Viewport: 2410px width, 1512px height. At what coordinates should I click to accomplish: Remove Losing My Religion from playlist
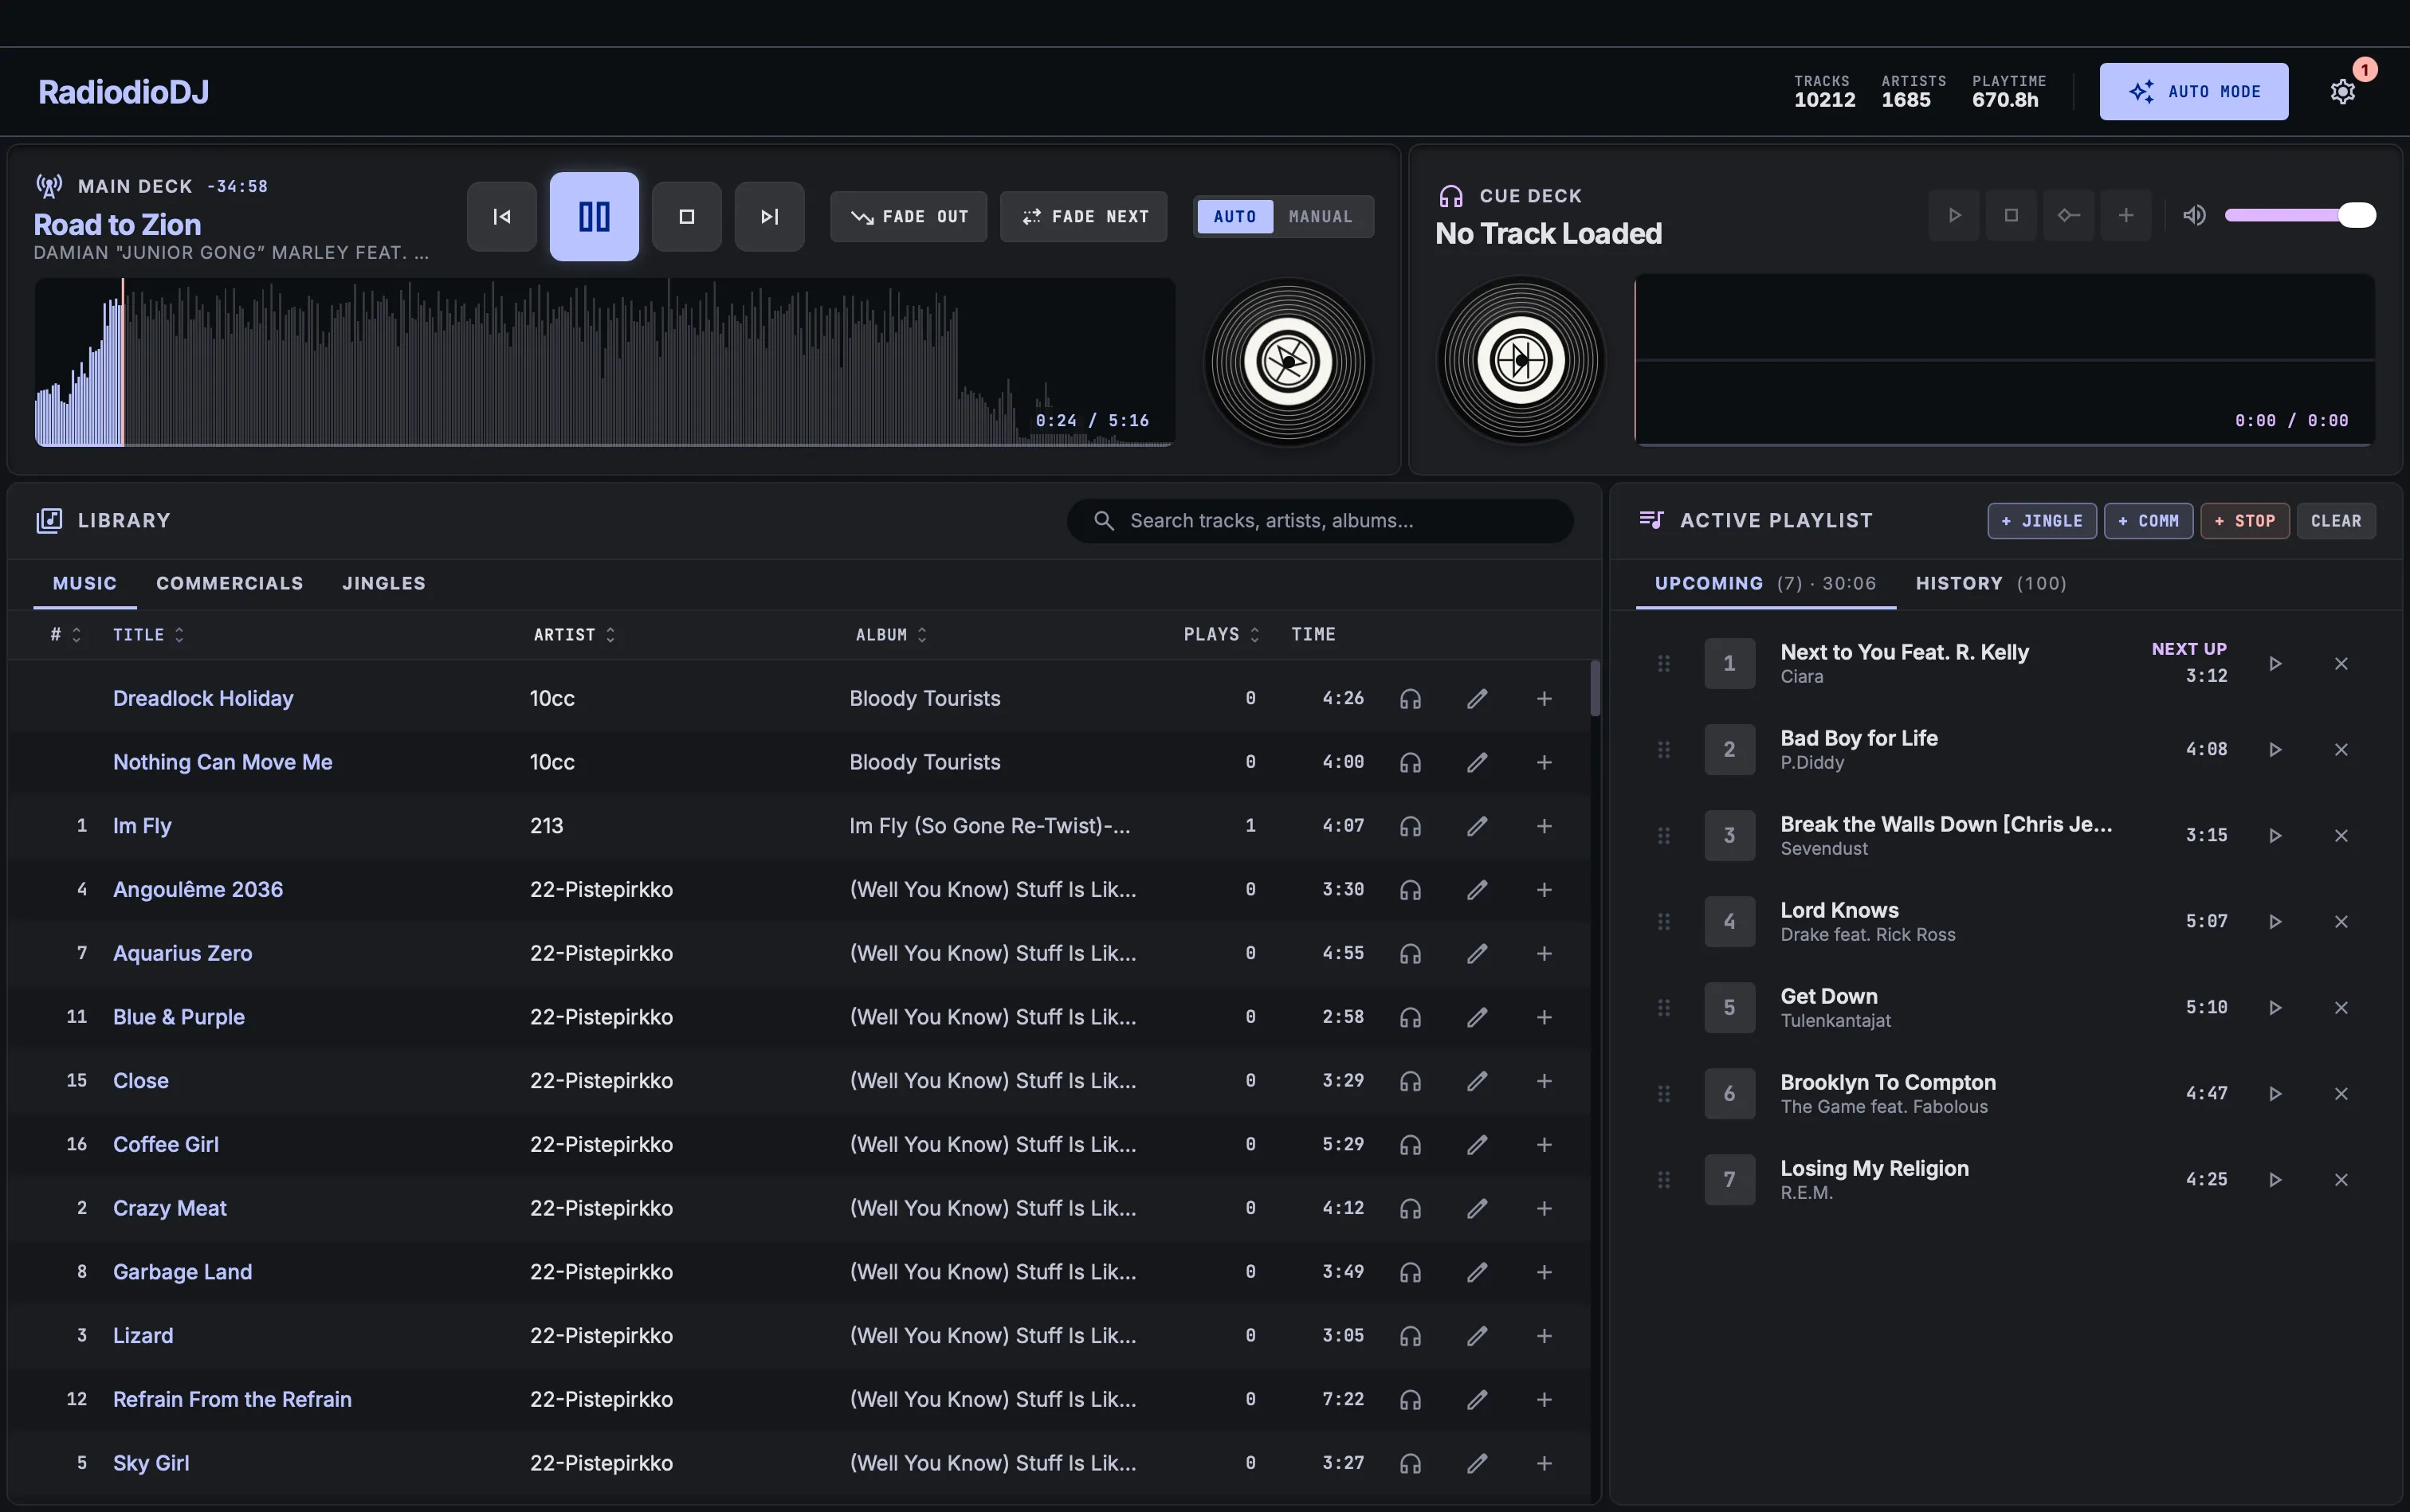pos(2341,1180)
